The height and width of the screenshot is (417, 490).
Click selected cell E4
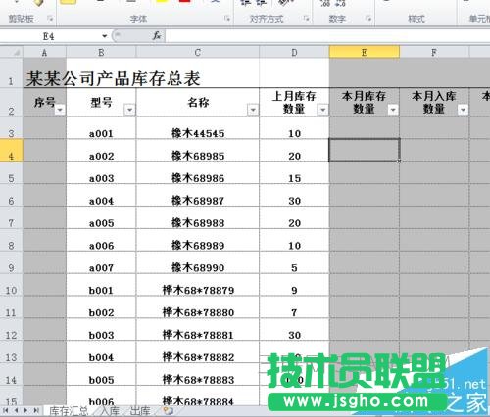click(x=365, y=151)
